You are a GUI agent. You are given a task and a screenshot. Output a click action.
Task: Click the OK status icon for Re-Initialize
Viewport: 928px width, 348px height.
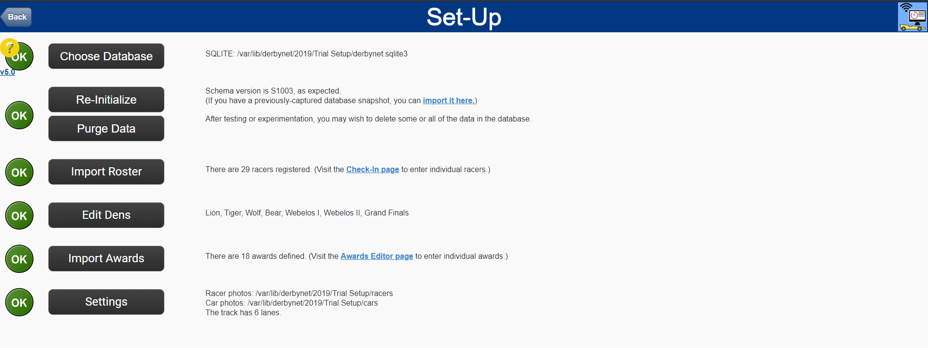19,115
